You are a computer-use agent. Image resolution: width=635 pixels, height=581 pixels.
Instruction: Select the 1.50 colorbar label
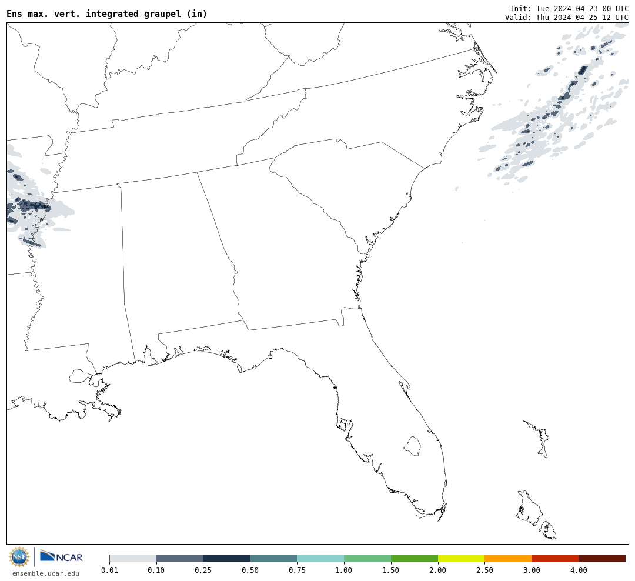click(x=391, y=570)
